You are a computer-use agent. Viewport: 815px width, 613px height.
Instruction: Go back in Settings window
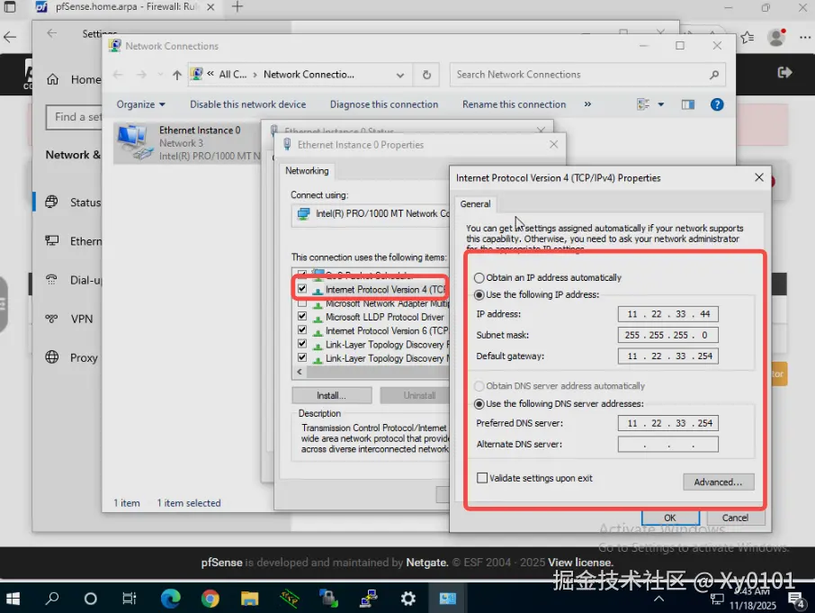[51, 33]
